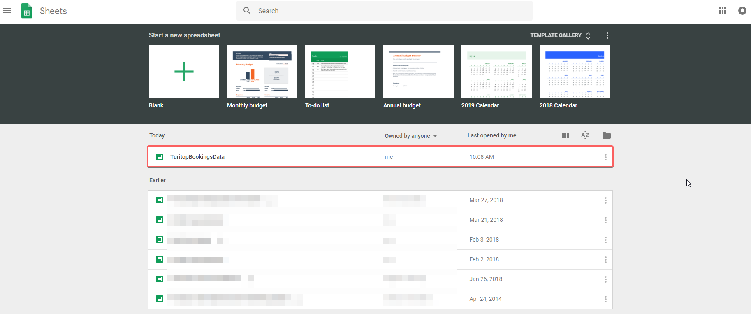Expand the Template Gallery
The height and width of the screenshot is (314, 751).
tap(560, 35)
